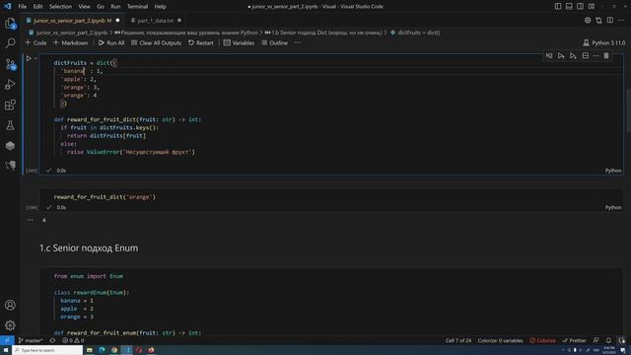Click the feedback icon in status bar

click(596, 340)
